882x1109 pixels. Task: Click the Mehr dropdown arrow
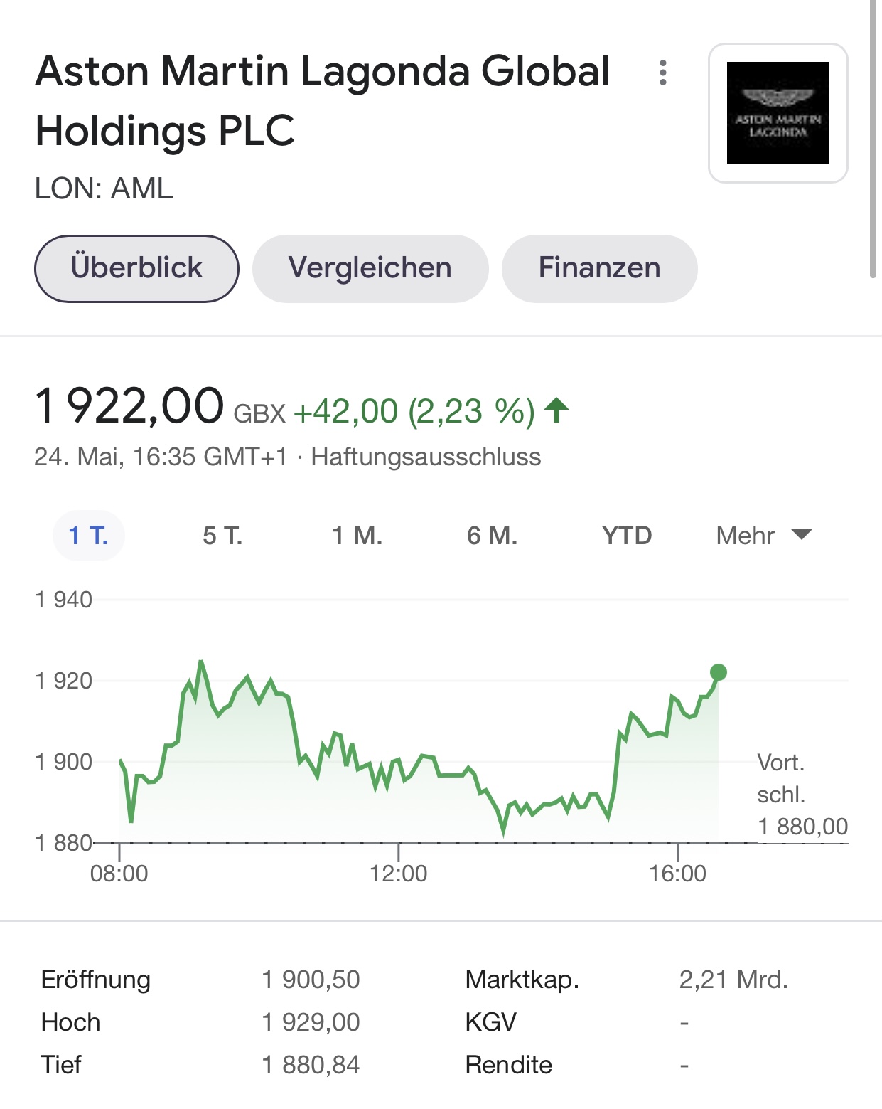point(802,535)
